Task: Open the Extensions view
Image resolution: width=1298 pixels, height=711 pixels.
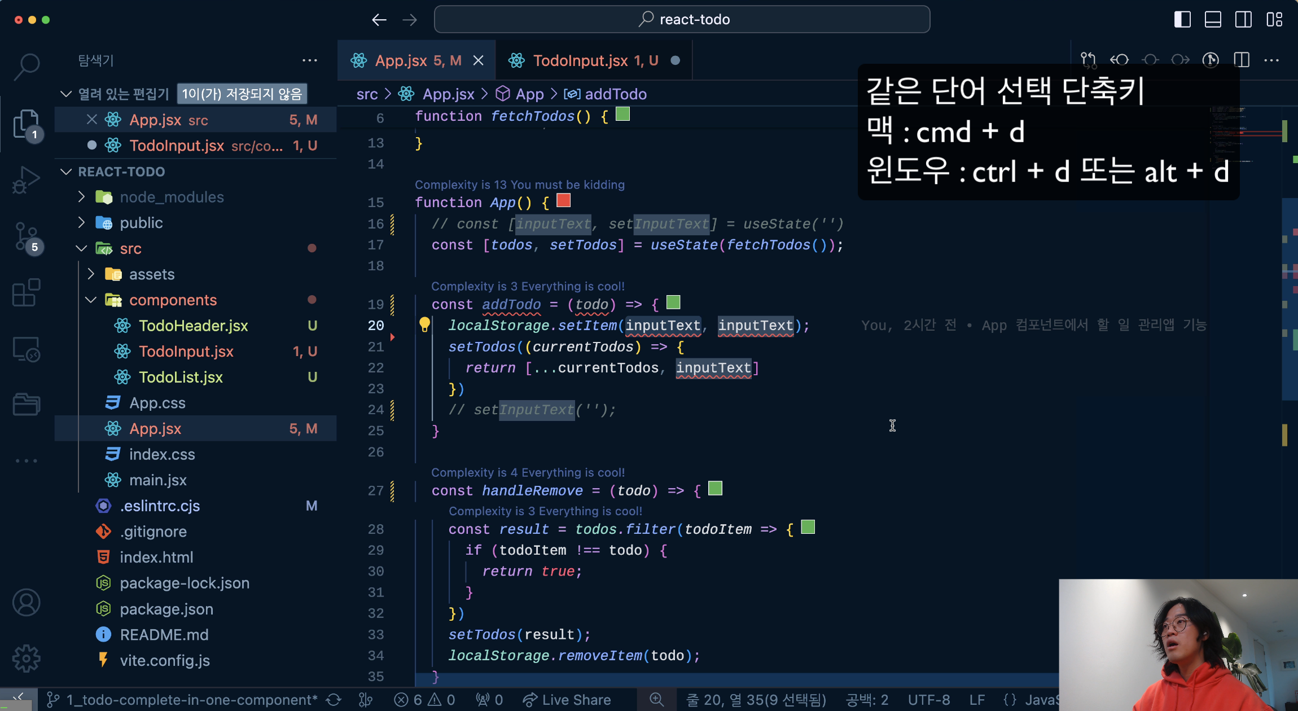Action: point(26,293)
